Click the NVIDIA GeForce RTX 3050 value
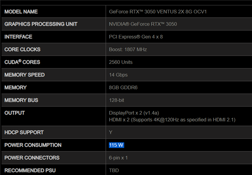252x175 pixels. (143, 24)
